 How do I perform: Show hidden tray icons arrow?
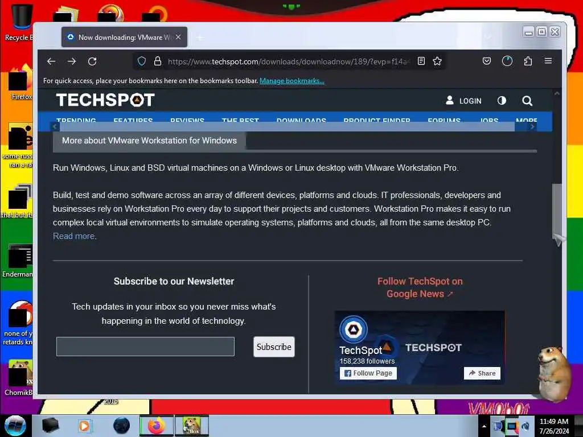pyautogui.click(x=484, y=426)
